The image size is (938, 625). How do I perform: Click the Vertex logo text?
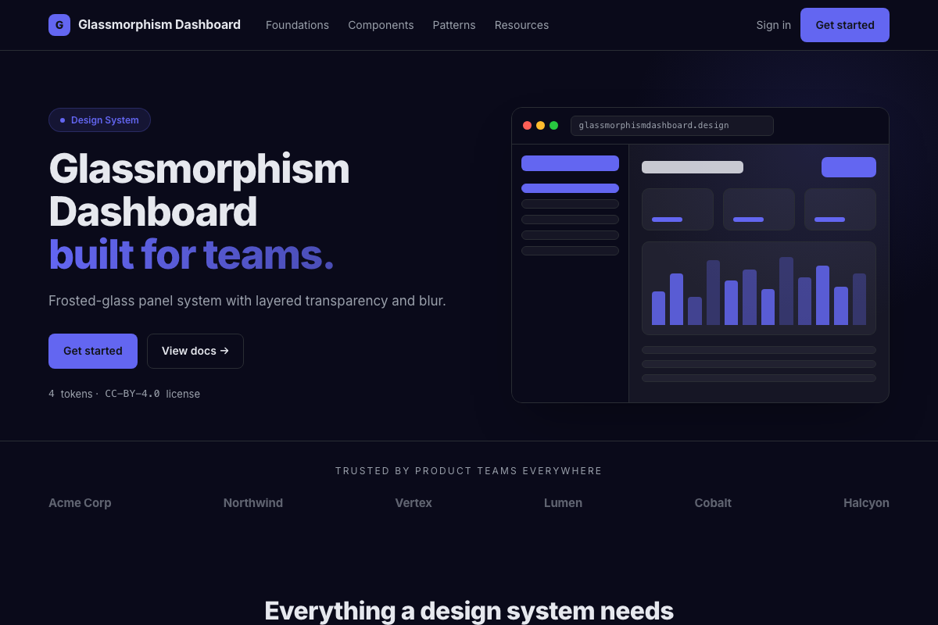pyautogui.click(x=414, y=503)
